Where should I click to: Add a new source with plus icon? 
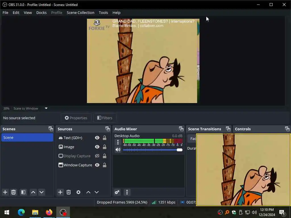[x=60, y=192]
